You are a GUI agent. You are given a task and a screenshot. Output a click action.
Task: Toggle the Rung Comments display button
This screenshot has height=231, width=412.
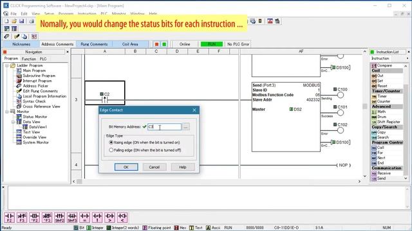(94, 44)
